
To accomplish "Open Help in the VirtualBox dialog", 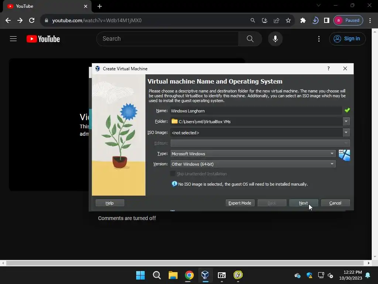I will click(110, 203).
